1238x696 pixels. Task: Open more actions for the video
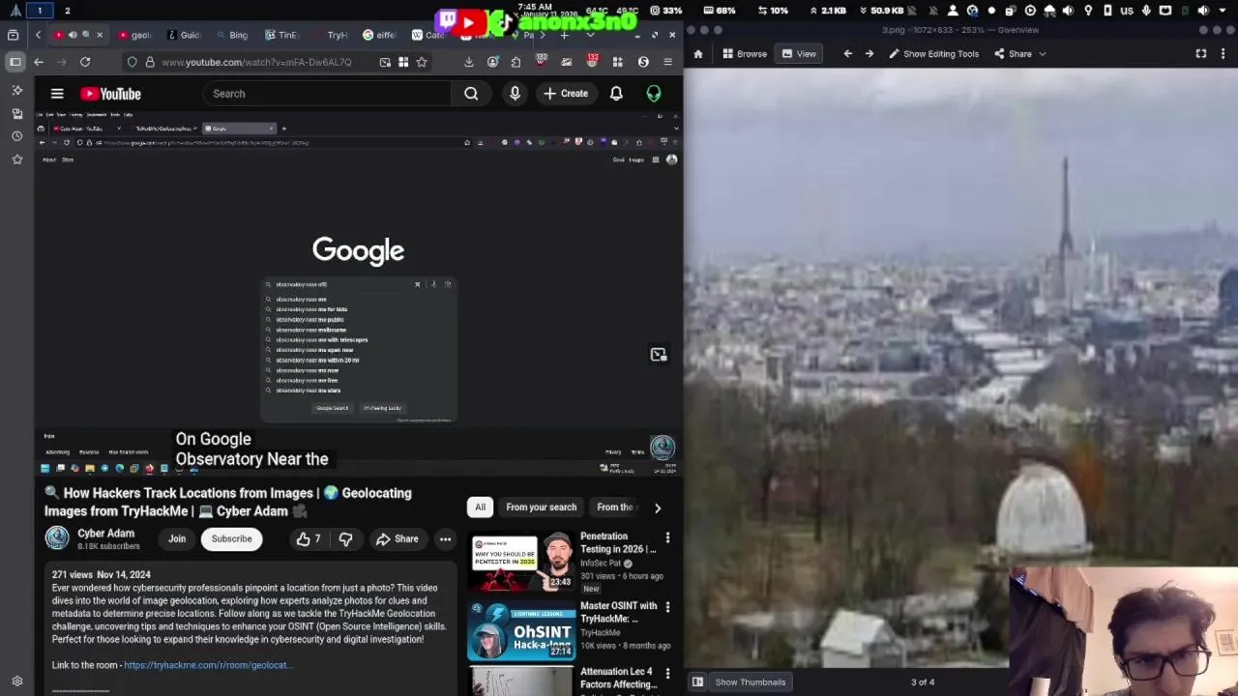445,538
